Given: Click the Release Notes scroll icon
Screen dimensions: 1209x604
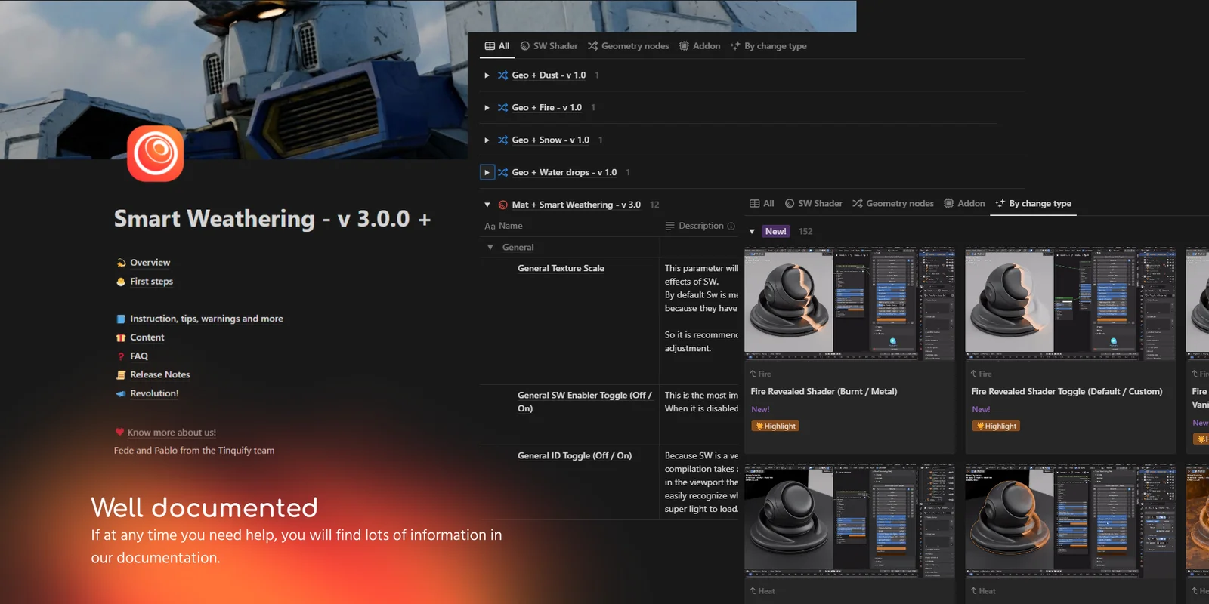Looking at the screenshot, I should (121, 374).
